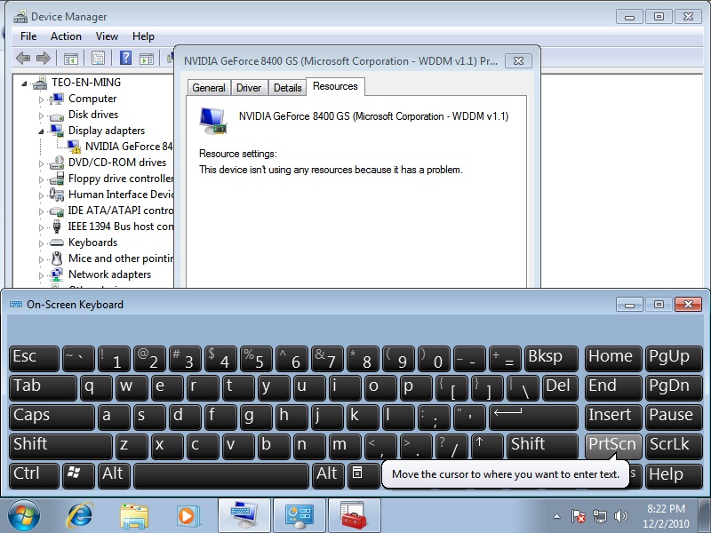Click the Help toolbar icon in Device Manager

click(x=125, y=59)
